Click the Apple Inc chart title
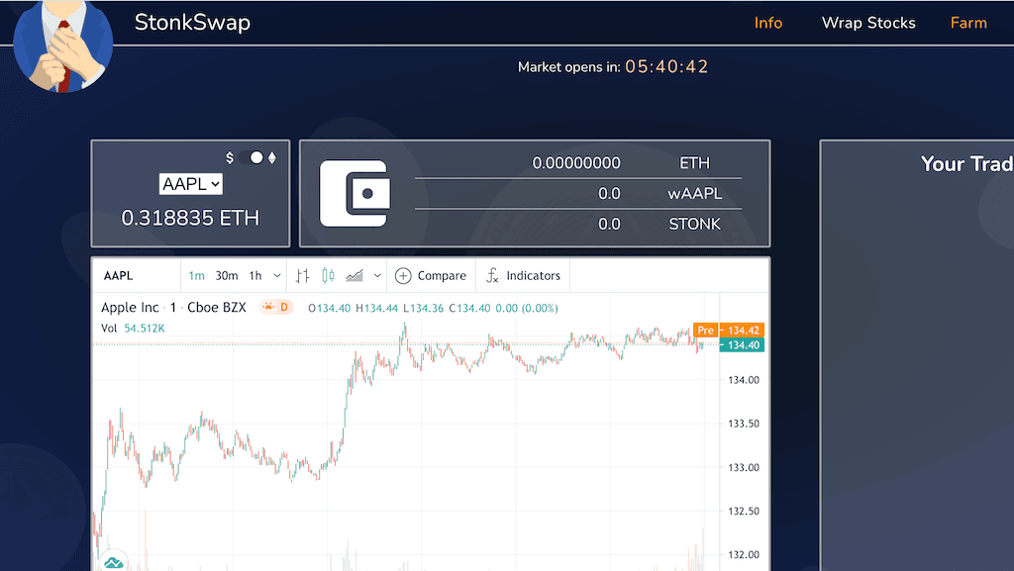This screenshot has height=571, width=1014. click(x=130, y=308)
